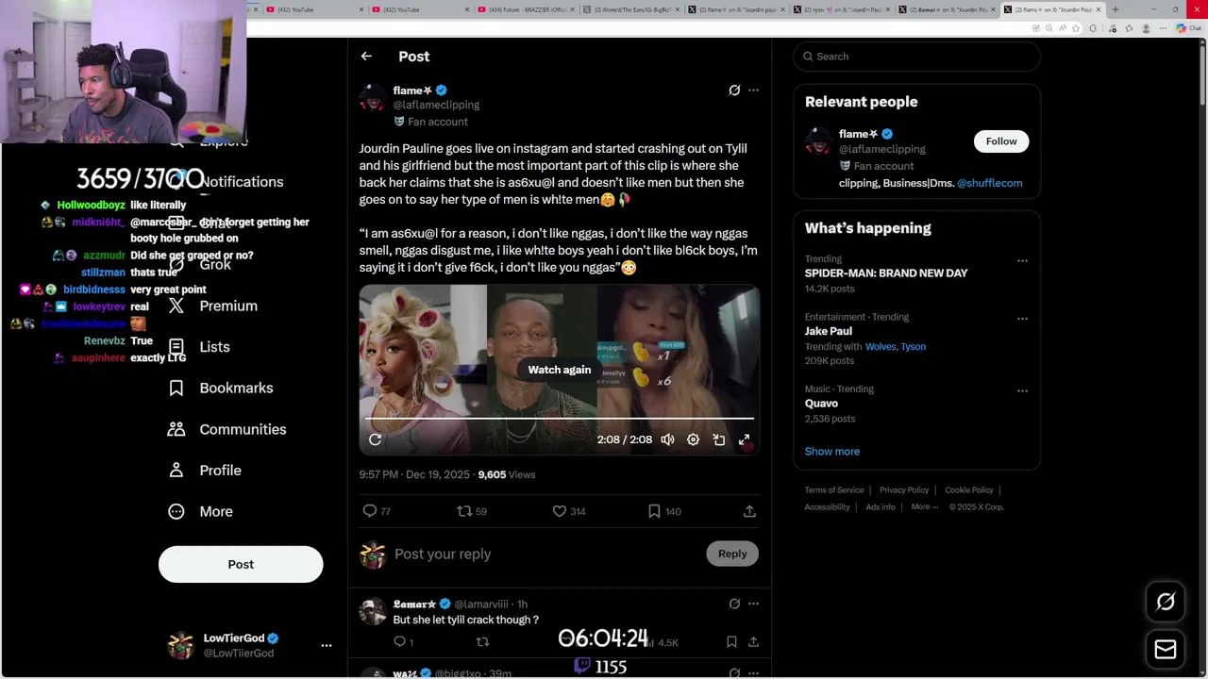Click the Reply button
Screen dimensions: 1208x679
pos(732,554)
